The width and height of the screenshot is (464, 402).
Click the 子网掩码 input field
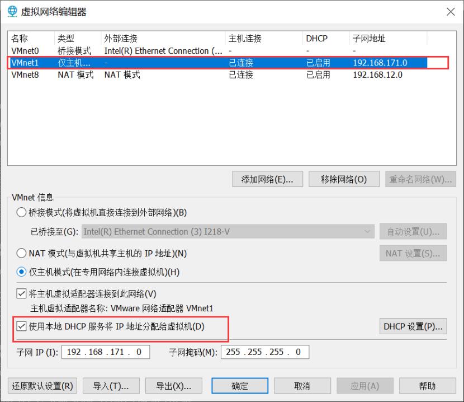(265, 352)
